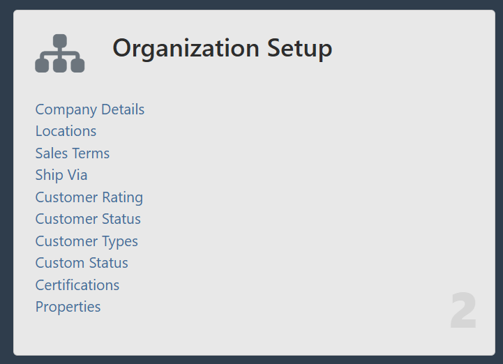Edit company details via first list link
503x364 pixels.
tap(90, 109)
